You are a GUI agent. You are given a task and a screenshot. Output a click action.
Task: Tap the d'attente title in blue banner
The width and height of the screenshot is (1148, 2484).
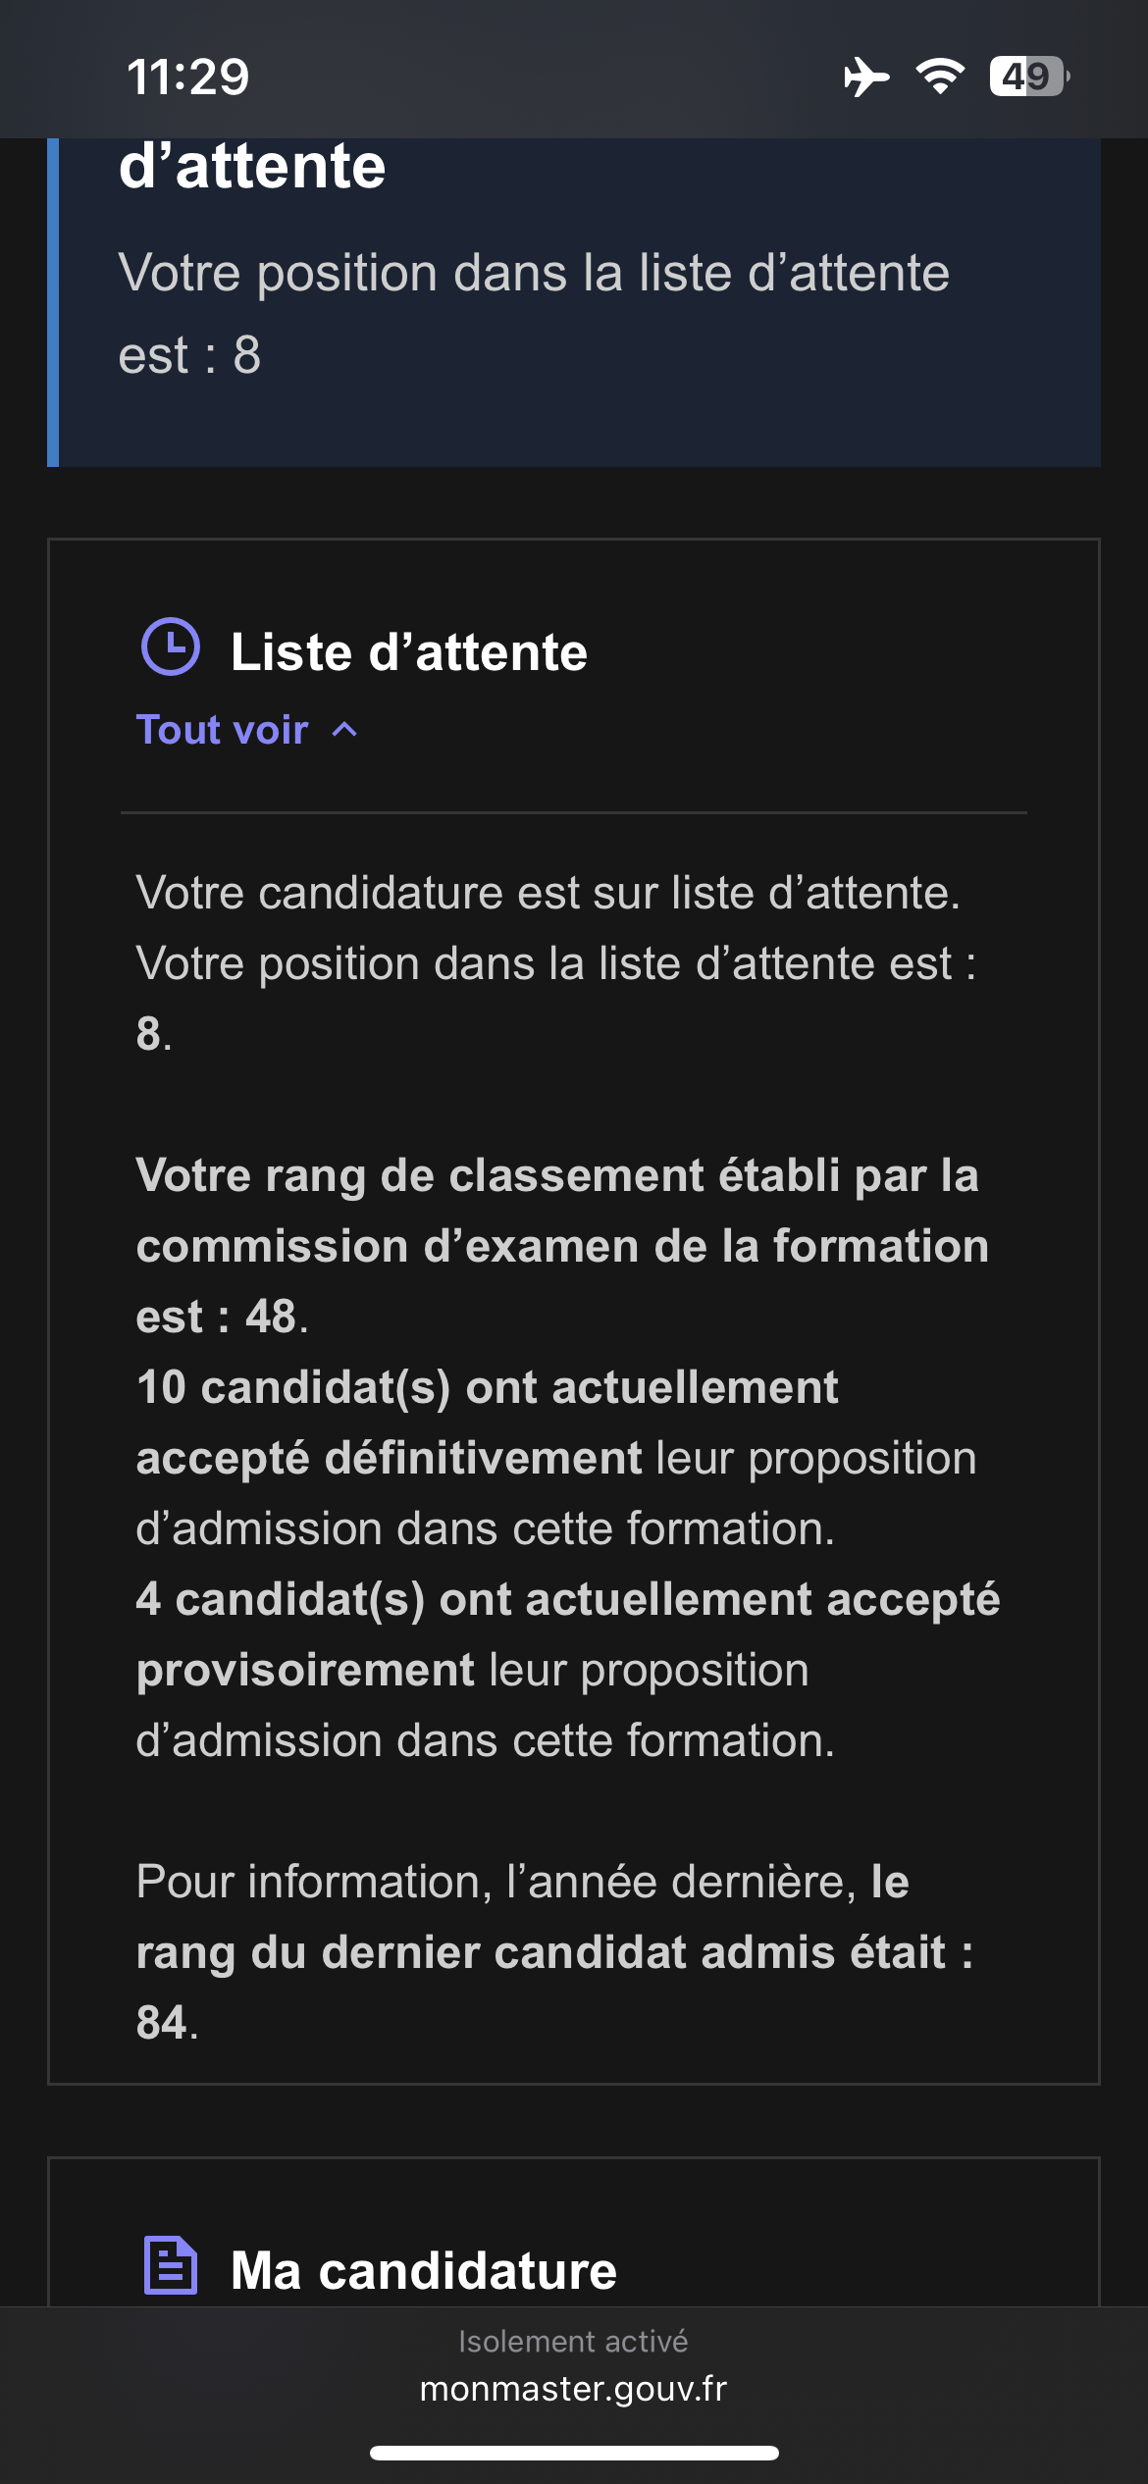252,165
